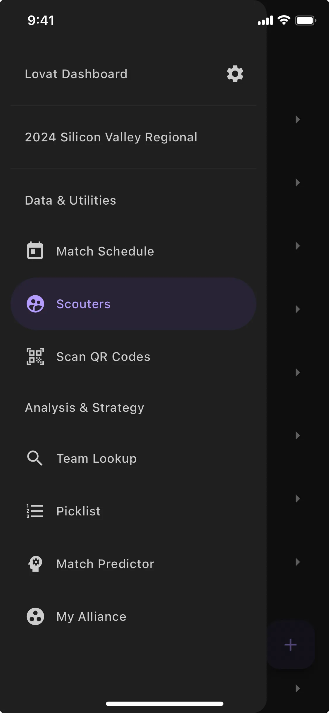Click the Match Schedule calendar icon
The image size is (329, 713).
[x=35, y=251]
